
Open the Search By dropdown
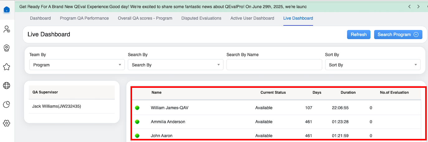(x=175, y=65)
